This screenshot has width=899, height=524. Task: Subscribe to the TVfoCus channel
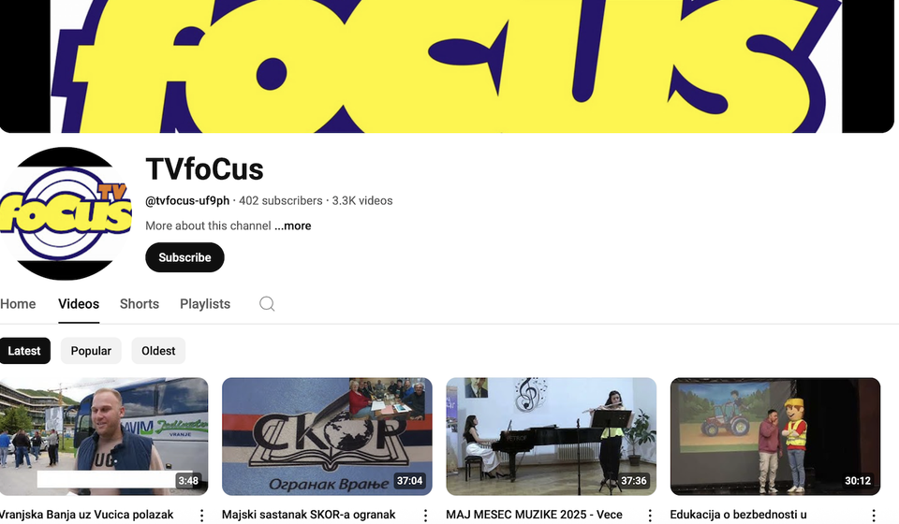point(184,257)
